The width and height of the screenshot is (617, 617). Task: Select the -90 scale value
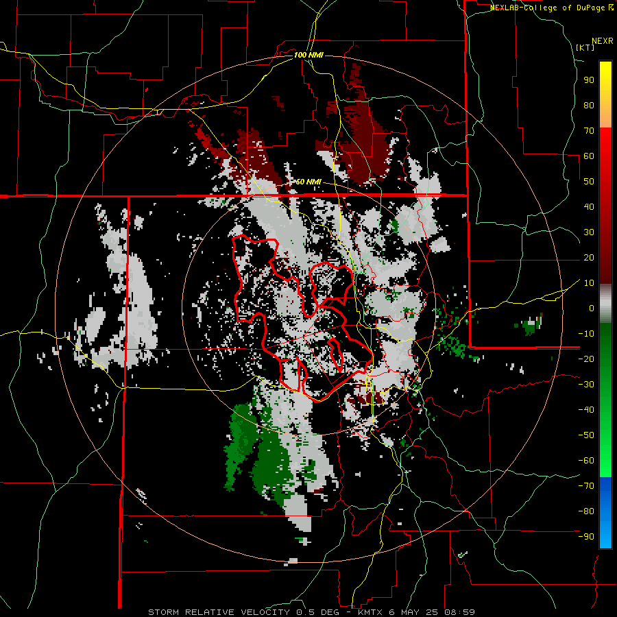click(586, 537)
